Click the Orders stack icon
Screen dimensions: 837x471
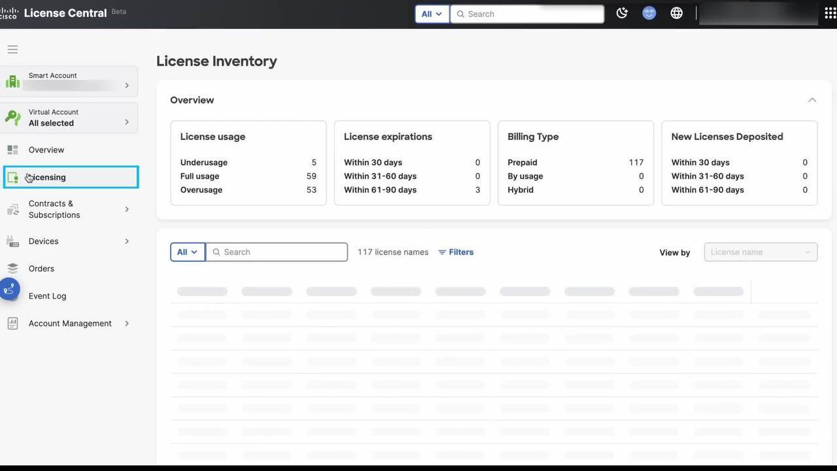[12, 268]
